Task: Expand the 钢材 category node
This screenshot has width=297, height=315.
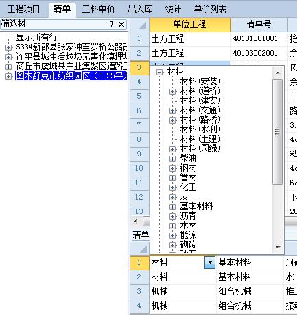Action: coord(172,168)
